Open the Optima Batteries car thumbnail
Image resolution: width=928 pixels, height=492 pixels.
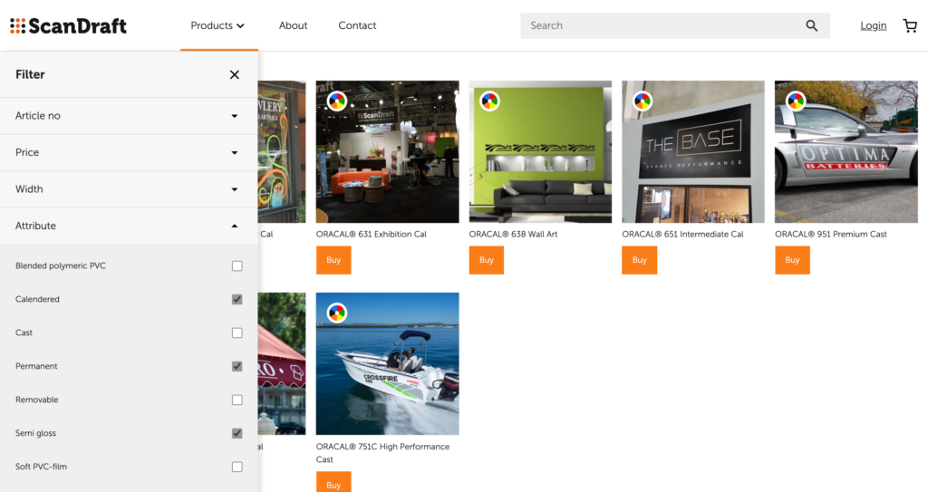click(x=846, y=151)
